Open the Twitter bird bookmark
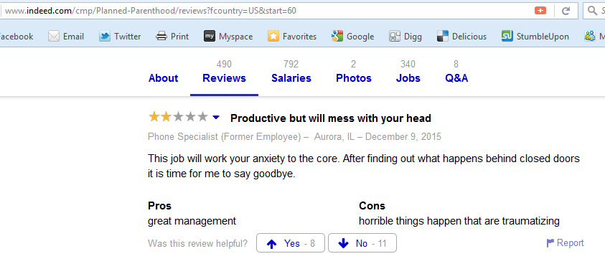The width and height of the screenshot is (605, 269). click(x=105, y=37)
